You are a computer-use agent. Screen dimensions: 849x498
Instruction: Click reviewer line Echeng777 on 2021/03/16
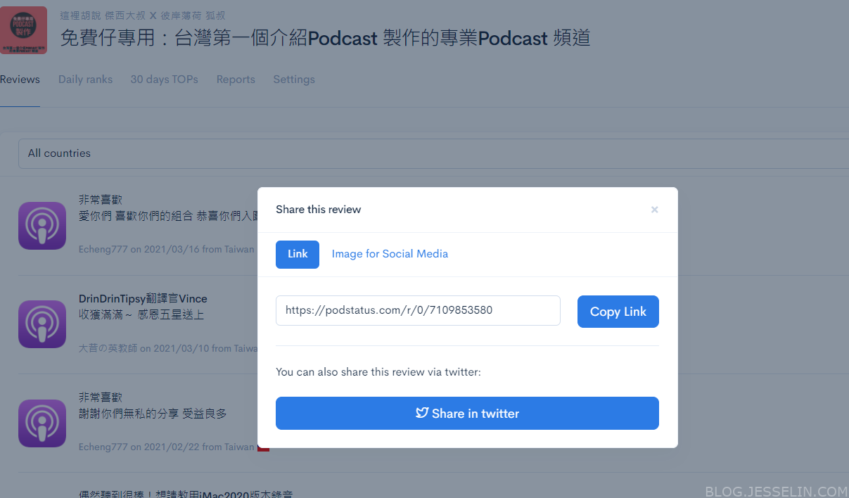pyautogui.click(x=167, y=249)
